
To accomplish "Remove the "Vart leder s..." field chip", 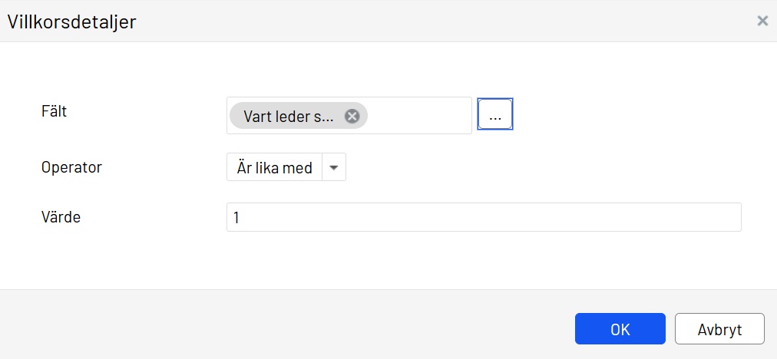I will point(352,116).
